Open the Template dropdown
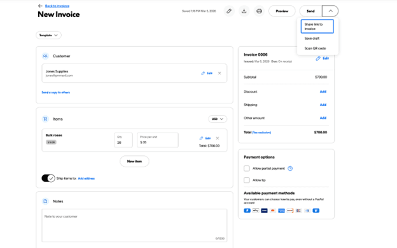 pos(48,35)
